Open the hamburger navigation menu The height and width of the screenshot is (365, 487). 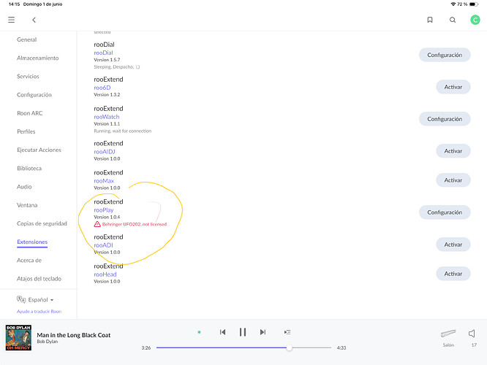tap(12, 20)
